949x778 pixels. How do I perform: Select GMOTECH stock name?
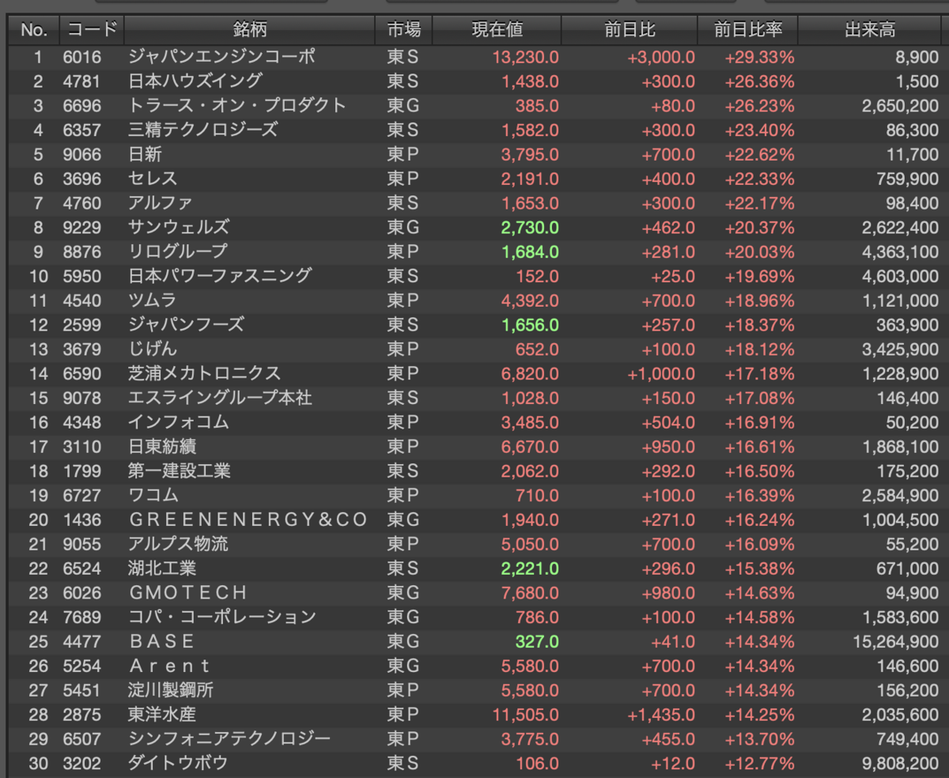coord(188,593)
